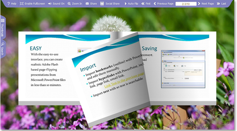The image size is (237, 131).
Task: Click "in less than 10 minutes." text
Action: [46, 85]
